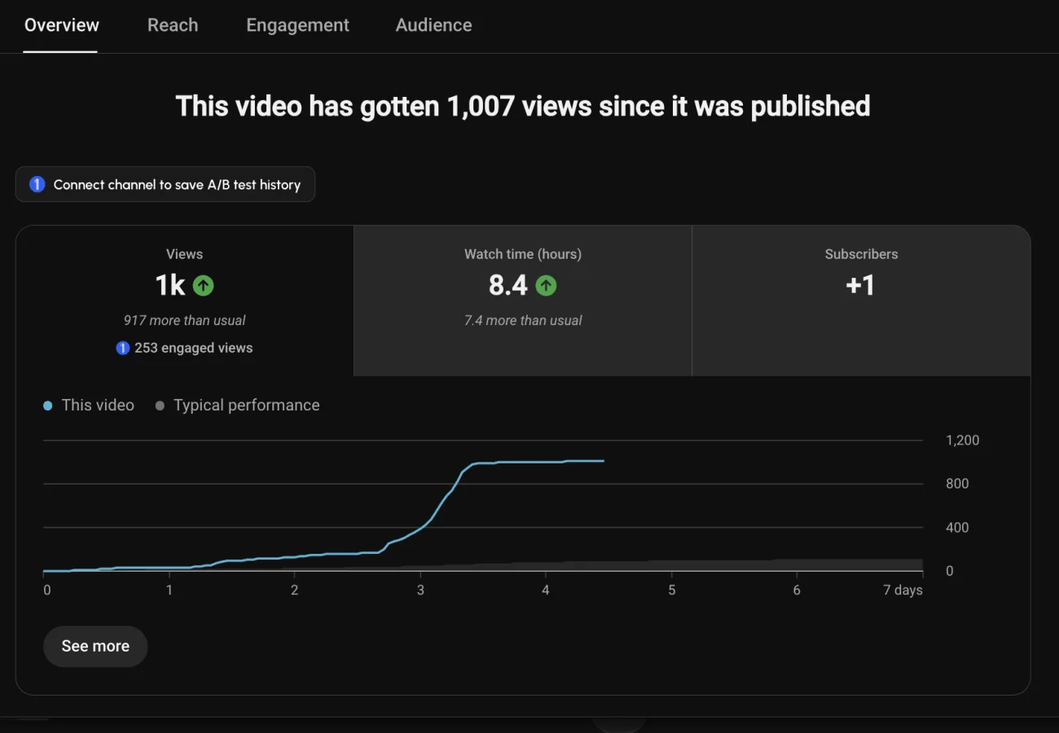The height and width of the screenshot is (733, 1059).
Task: Select the Views metric card
Action: click(185, 301)
